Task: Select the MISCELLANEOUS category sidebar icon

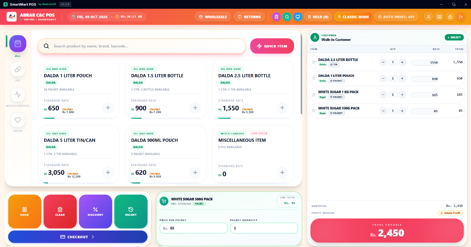Action: [18, 95]
